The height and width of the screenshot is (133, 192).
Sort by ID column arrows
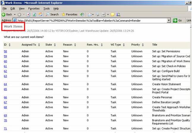(10, 45)
